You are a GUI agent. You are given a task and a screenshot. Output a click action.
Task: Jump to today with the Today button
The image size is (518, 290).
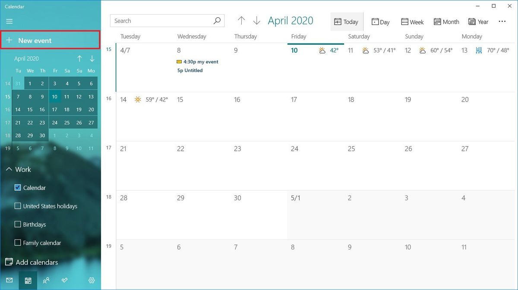point(347,22)
